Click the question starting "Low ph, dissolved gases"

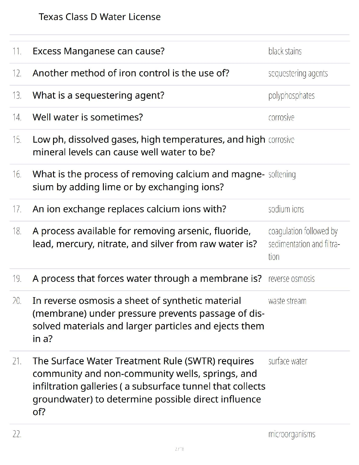(x=148, y=146)
